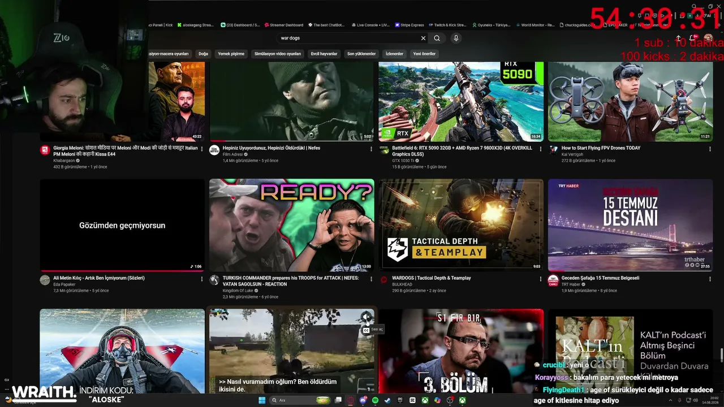
Task: Toggle subtitles on the hovered video preview
Action: 366,330
